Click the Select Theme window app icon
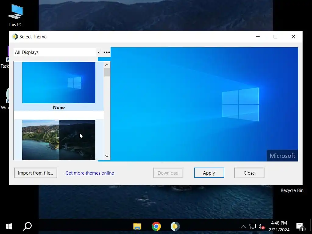The width and height of the screenshot is (312, 234). 15,37
